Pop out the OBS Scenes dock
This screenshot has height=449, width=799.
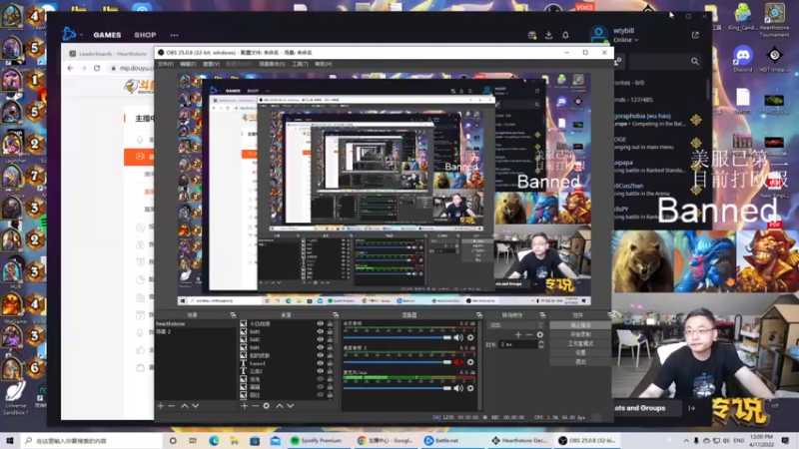233,315
